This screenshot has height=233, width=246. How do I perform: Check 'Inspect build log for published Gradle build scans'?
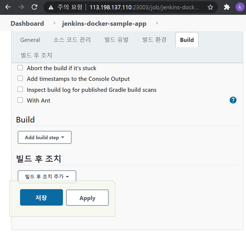(x=20, y=89)
